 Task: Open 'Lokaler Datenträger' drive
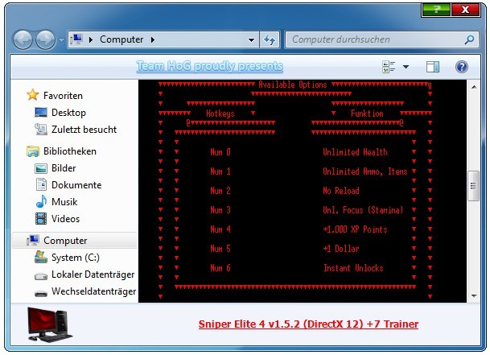coord(93,275)
